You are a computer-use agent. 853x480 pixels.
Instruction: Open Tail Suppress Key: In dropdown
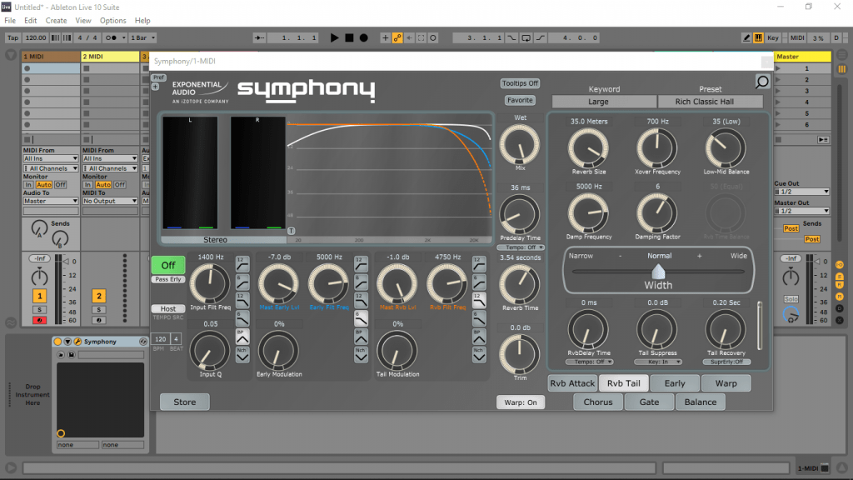pyautogui.click(x=658, y=362)
